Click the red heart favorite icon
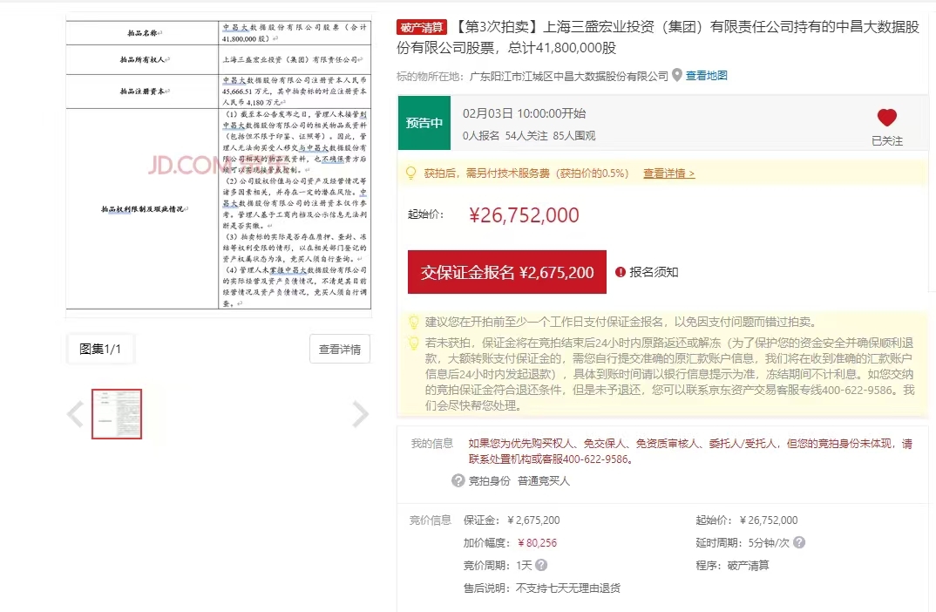Image resolution: width=936 pixels, height=612 pixels. pyautogui.click(x=886, y=117)
